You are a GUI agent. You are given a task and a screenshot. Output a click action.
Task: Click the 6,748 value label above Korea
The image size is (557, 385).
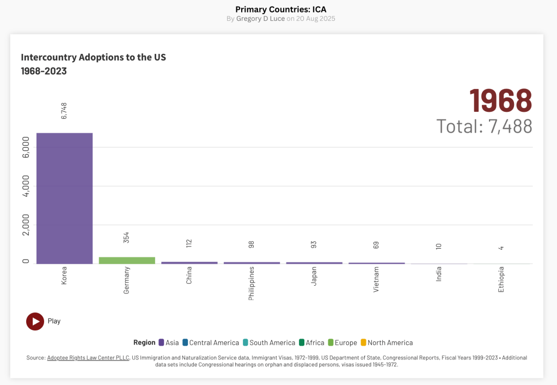[64, 111]
